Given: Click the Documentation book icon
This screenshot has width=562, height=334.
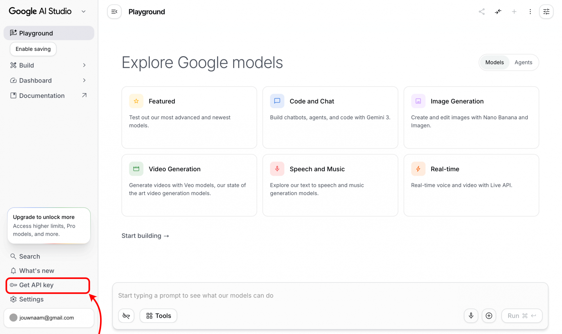Looking at the screenshot, I should (x=13, y=95).
